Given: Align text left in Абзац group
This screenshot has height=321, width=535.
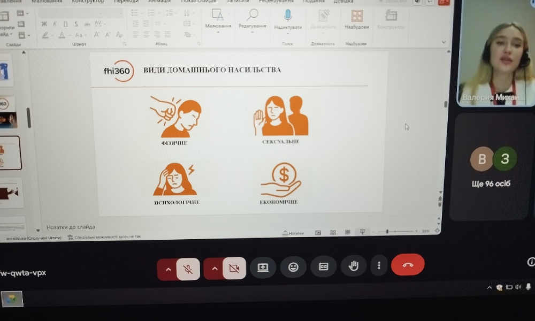Looking at the screenshot, I should coord(135,34).
